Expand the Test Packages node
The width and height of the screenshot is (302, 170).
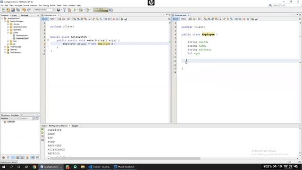click(x=5, y=47)
